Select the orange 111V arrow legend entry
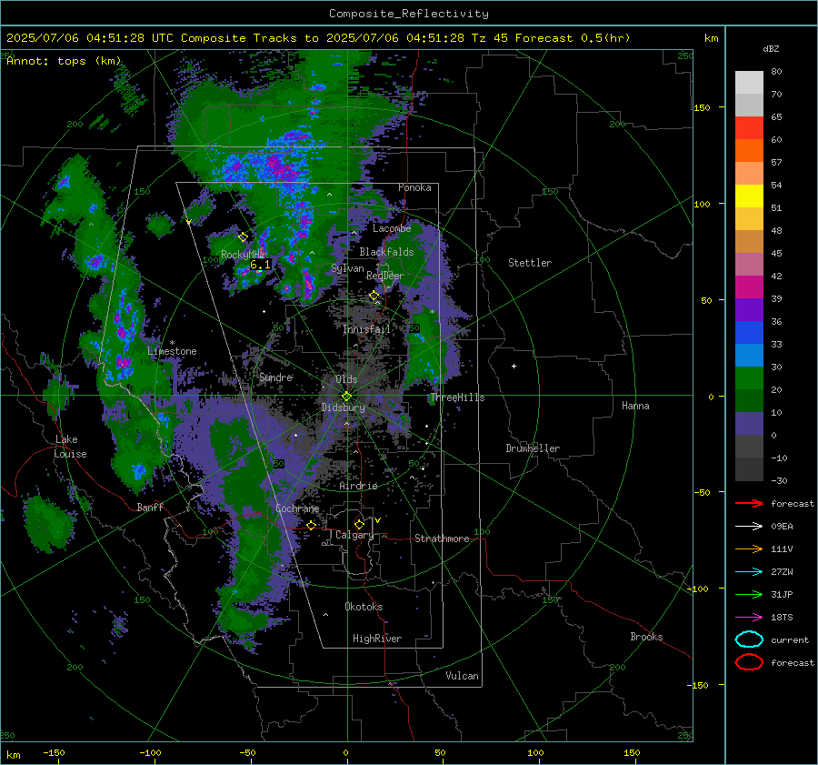The image size is (818, 765). (749, 549)
